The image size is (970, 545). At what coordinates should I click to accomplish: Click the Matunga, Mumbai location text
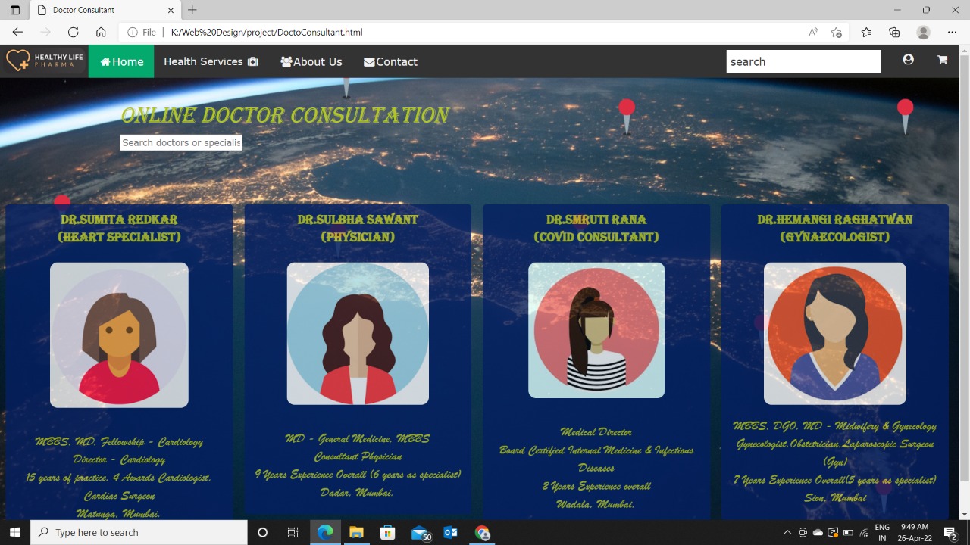click(x=118, y=514)
